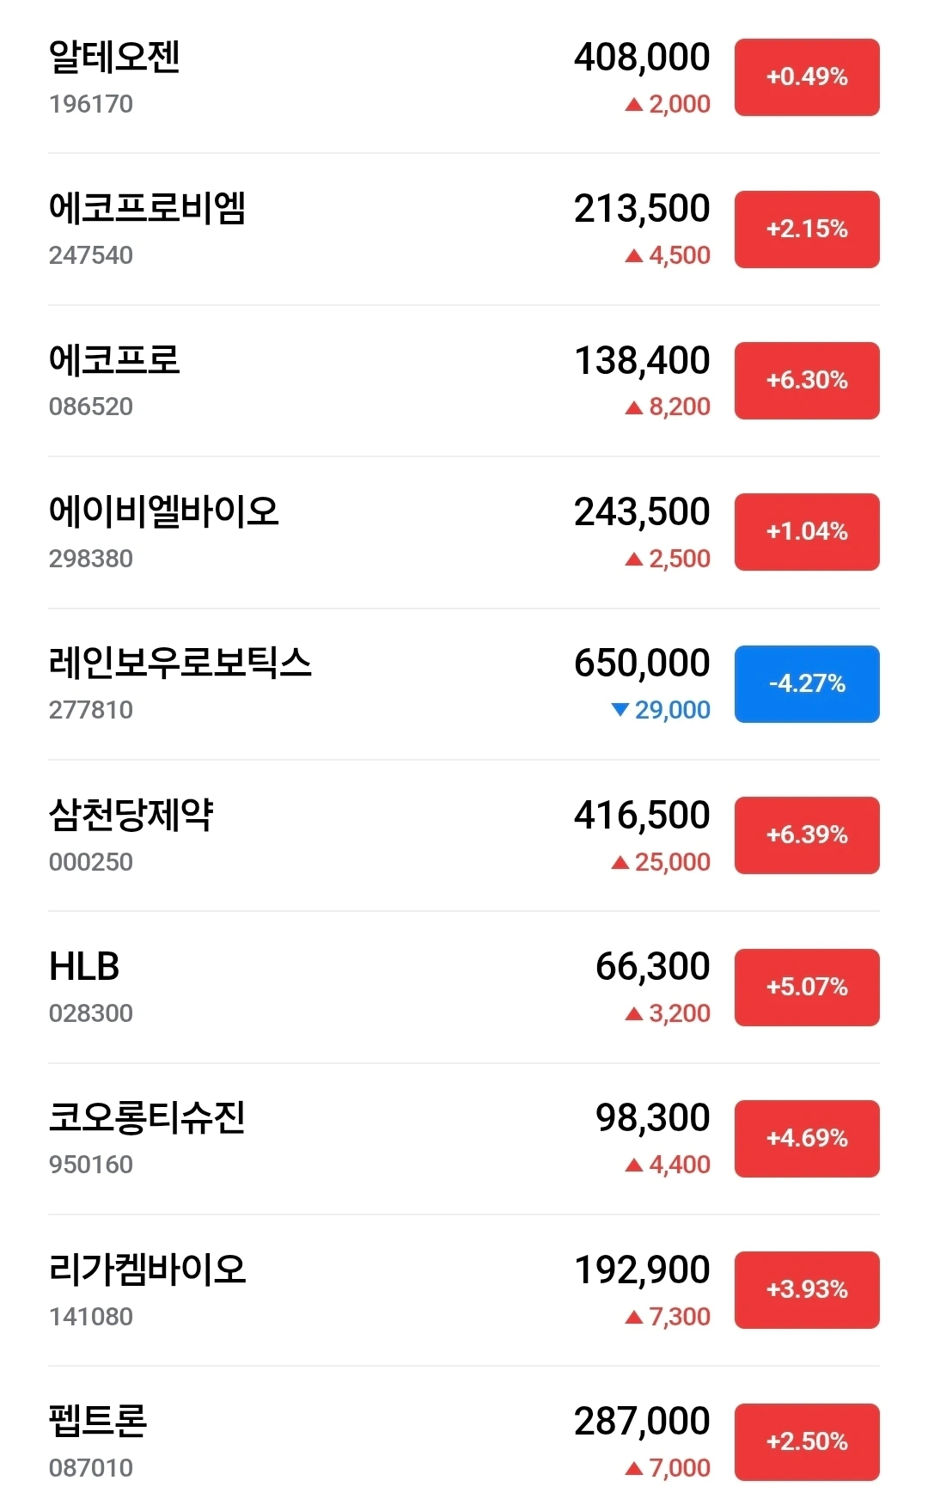Click the blue down triangle beside 29,000

click(x=620, y=710)
